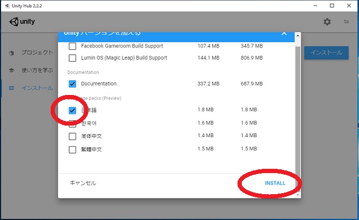Check the 한국어 language pack checkbox
This screenshot has width=359, height=220.
tap(72, 124)
